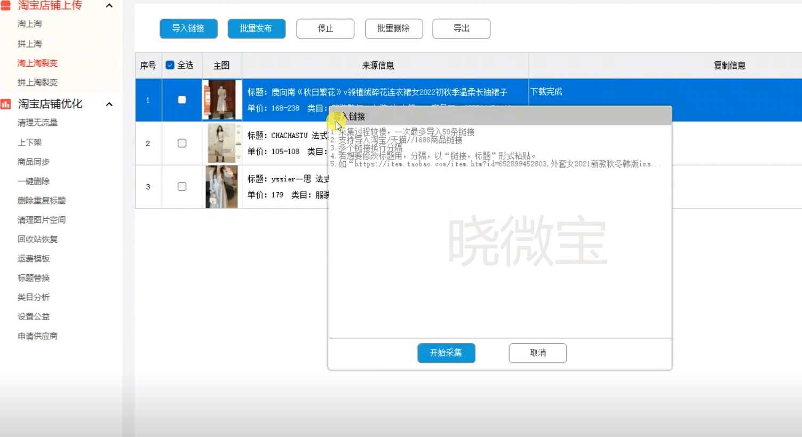Open 淘上淘 in sidebar

click(29, 24)
